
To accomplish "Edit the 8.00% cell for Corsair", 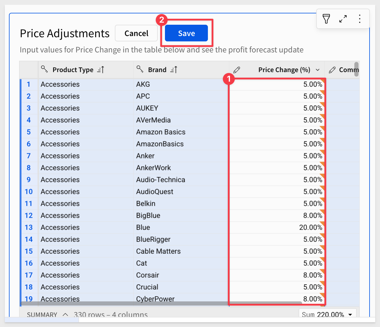I will point(277,275).
